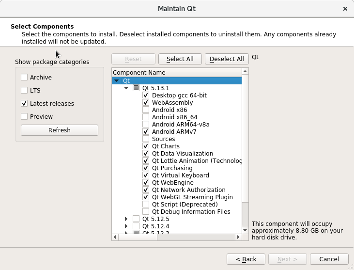This screenshot has height=270, width=354.
Task: Cancel the Qt maintenance wizard
Action: [x=329, y=259]
